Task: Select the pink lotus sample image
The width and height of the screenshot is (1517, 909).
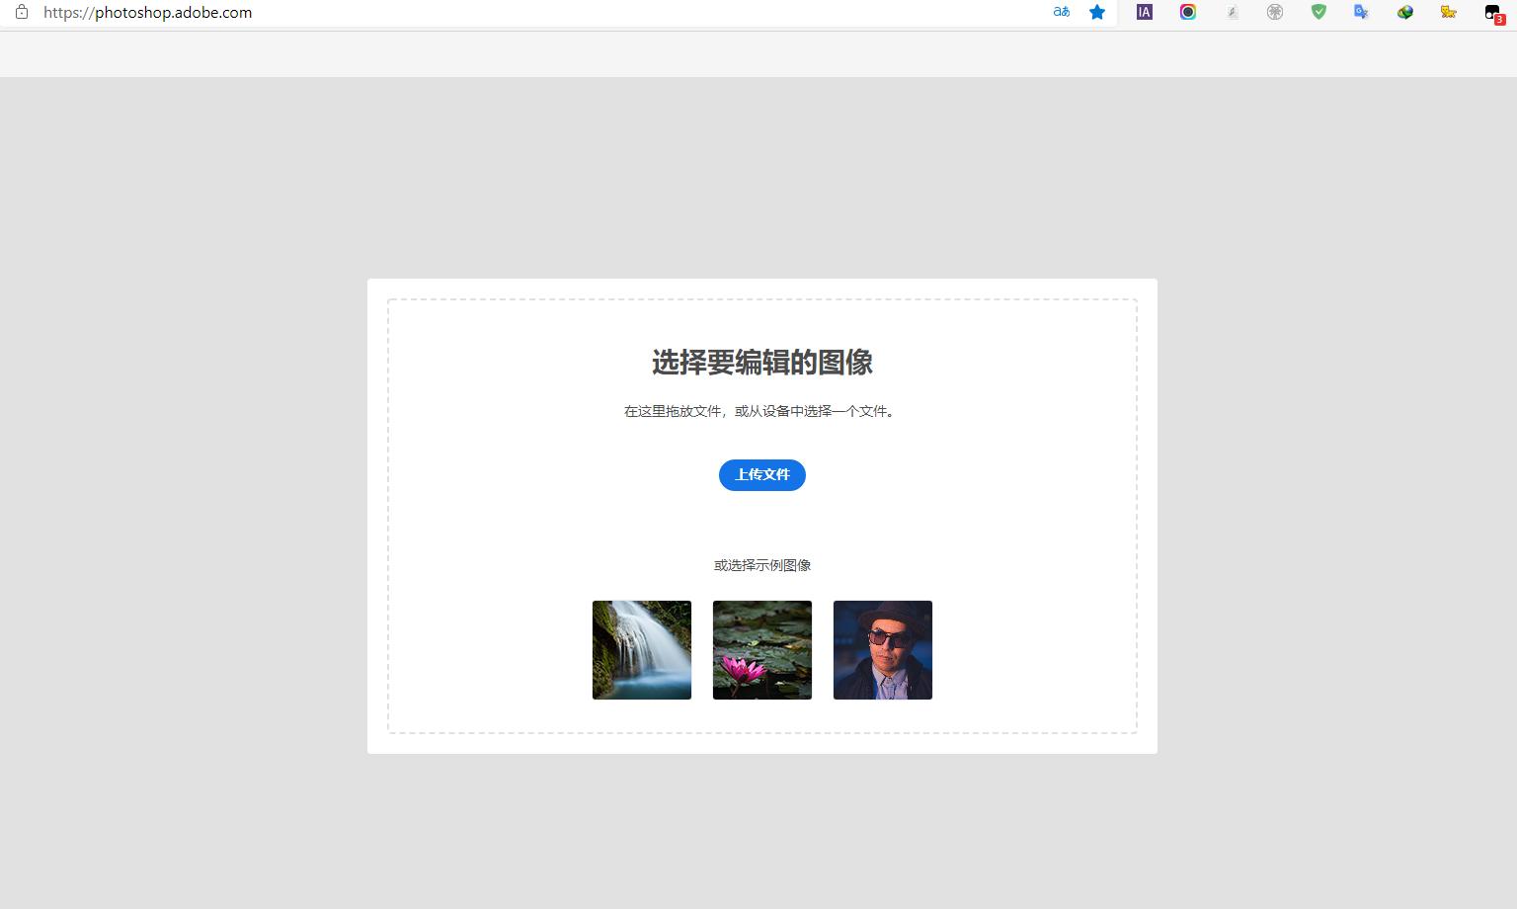Action: pyautogui.click(x=761, y=649)
